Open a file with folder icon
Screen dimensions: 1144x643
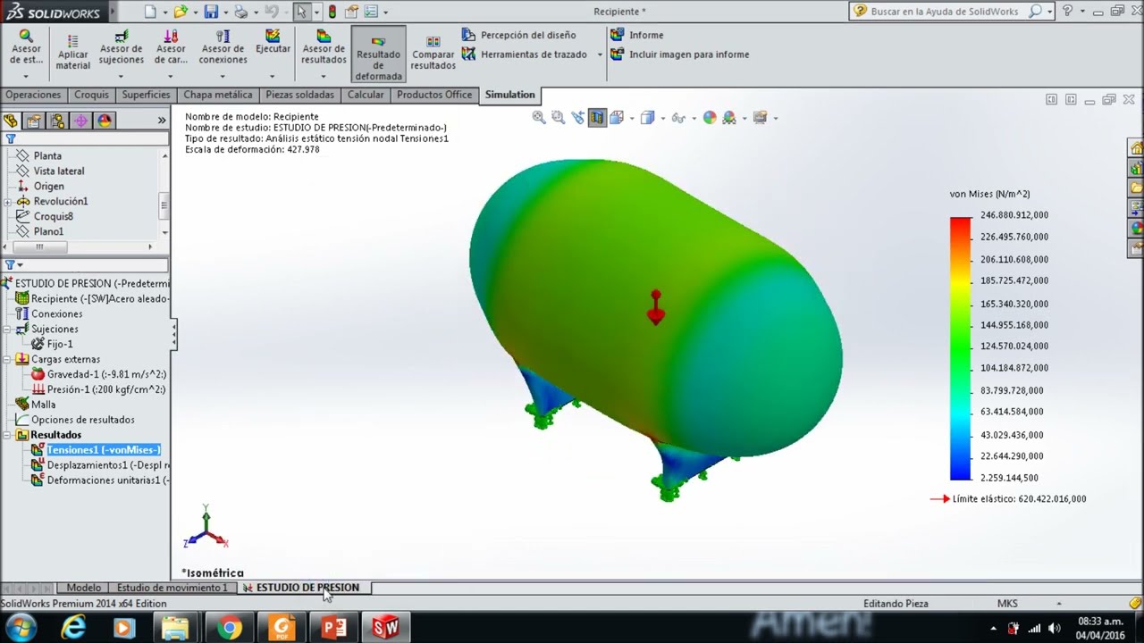click(181, 12)
